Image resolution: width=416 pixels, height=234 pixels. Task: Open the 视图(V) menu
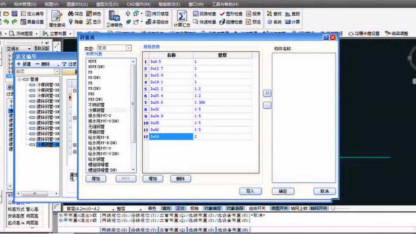51,4
